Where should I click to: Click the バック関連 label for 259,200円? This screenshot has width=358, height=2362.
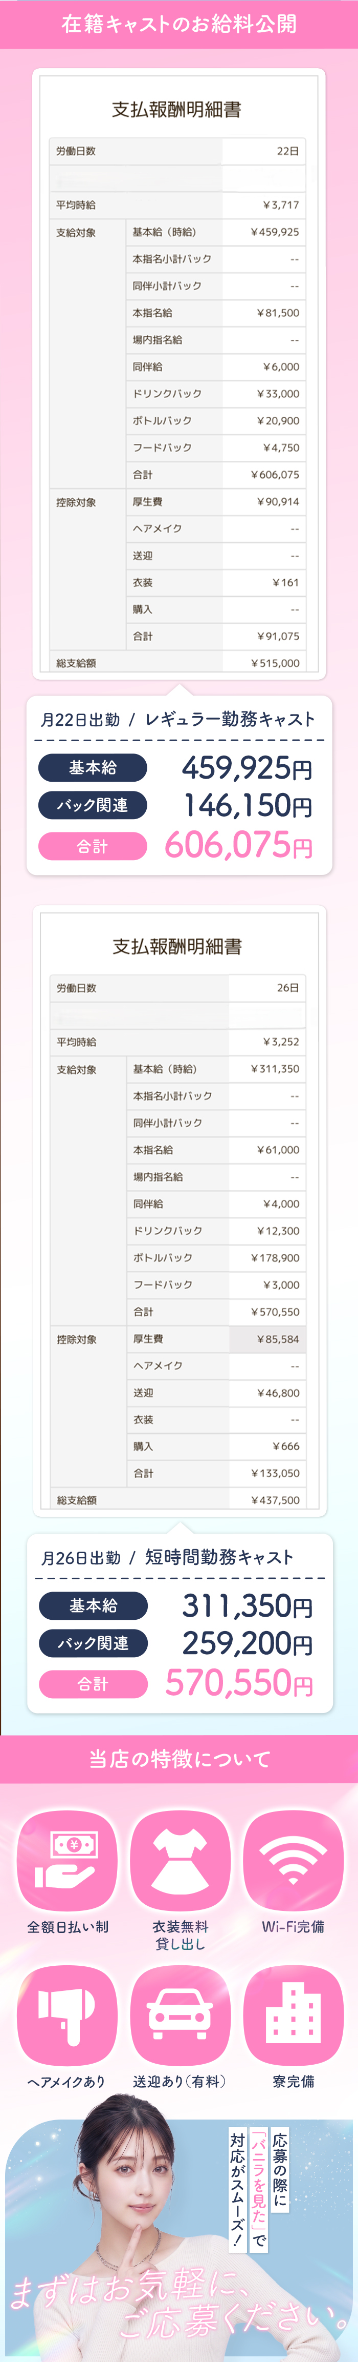[x=93, y=1643]
